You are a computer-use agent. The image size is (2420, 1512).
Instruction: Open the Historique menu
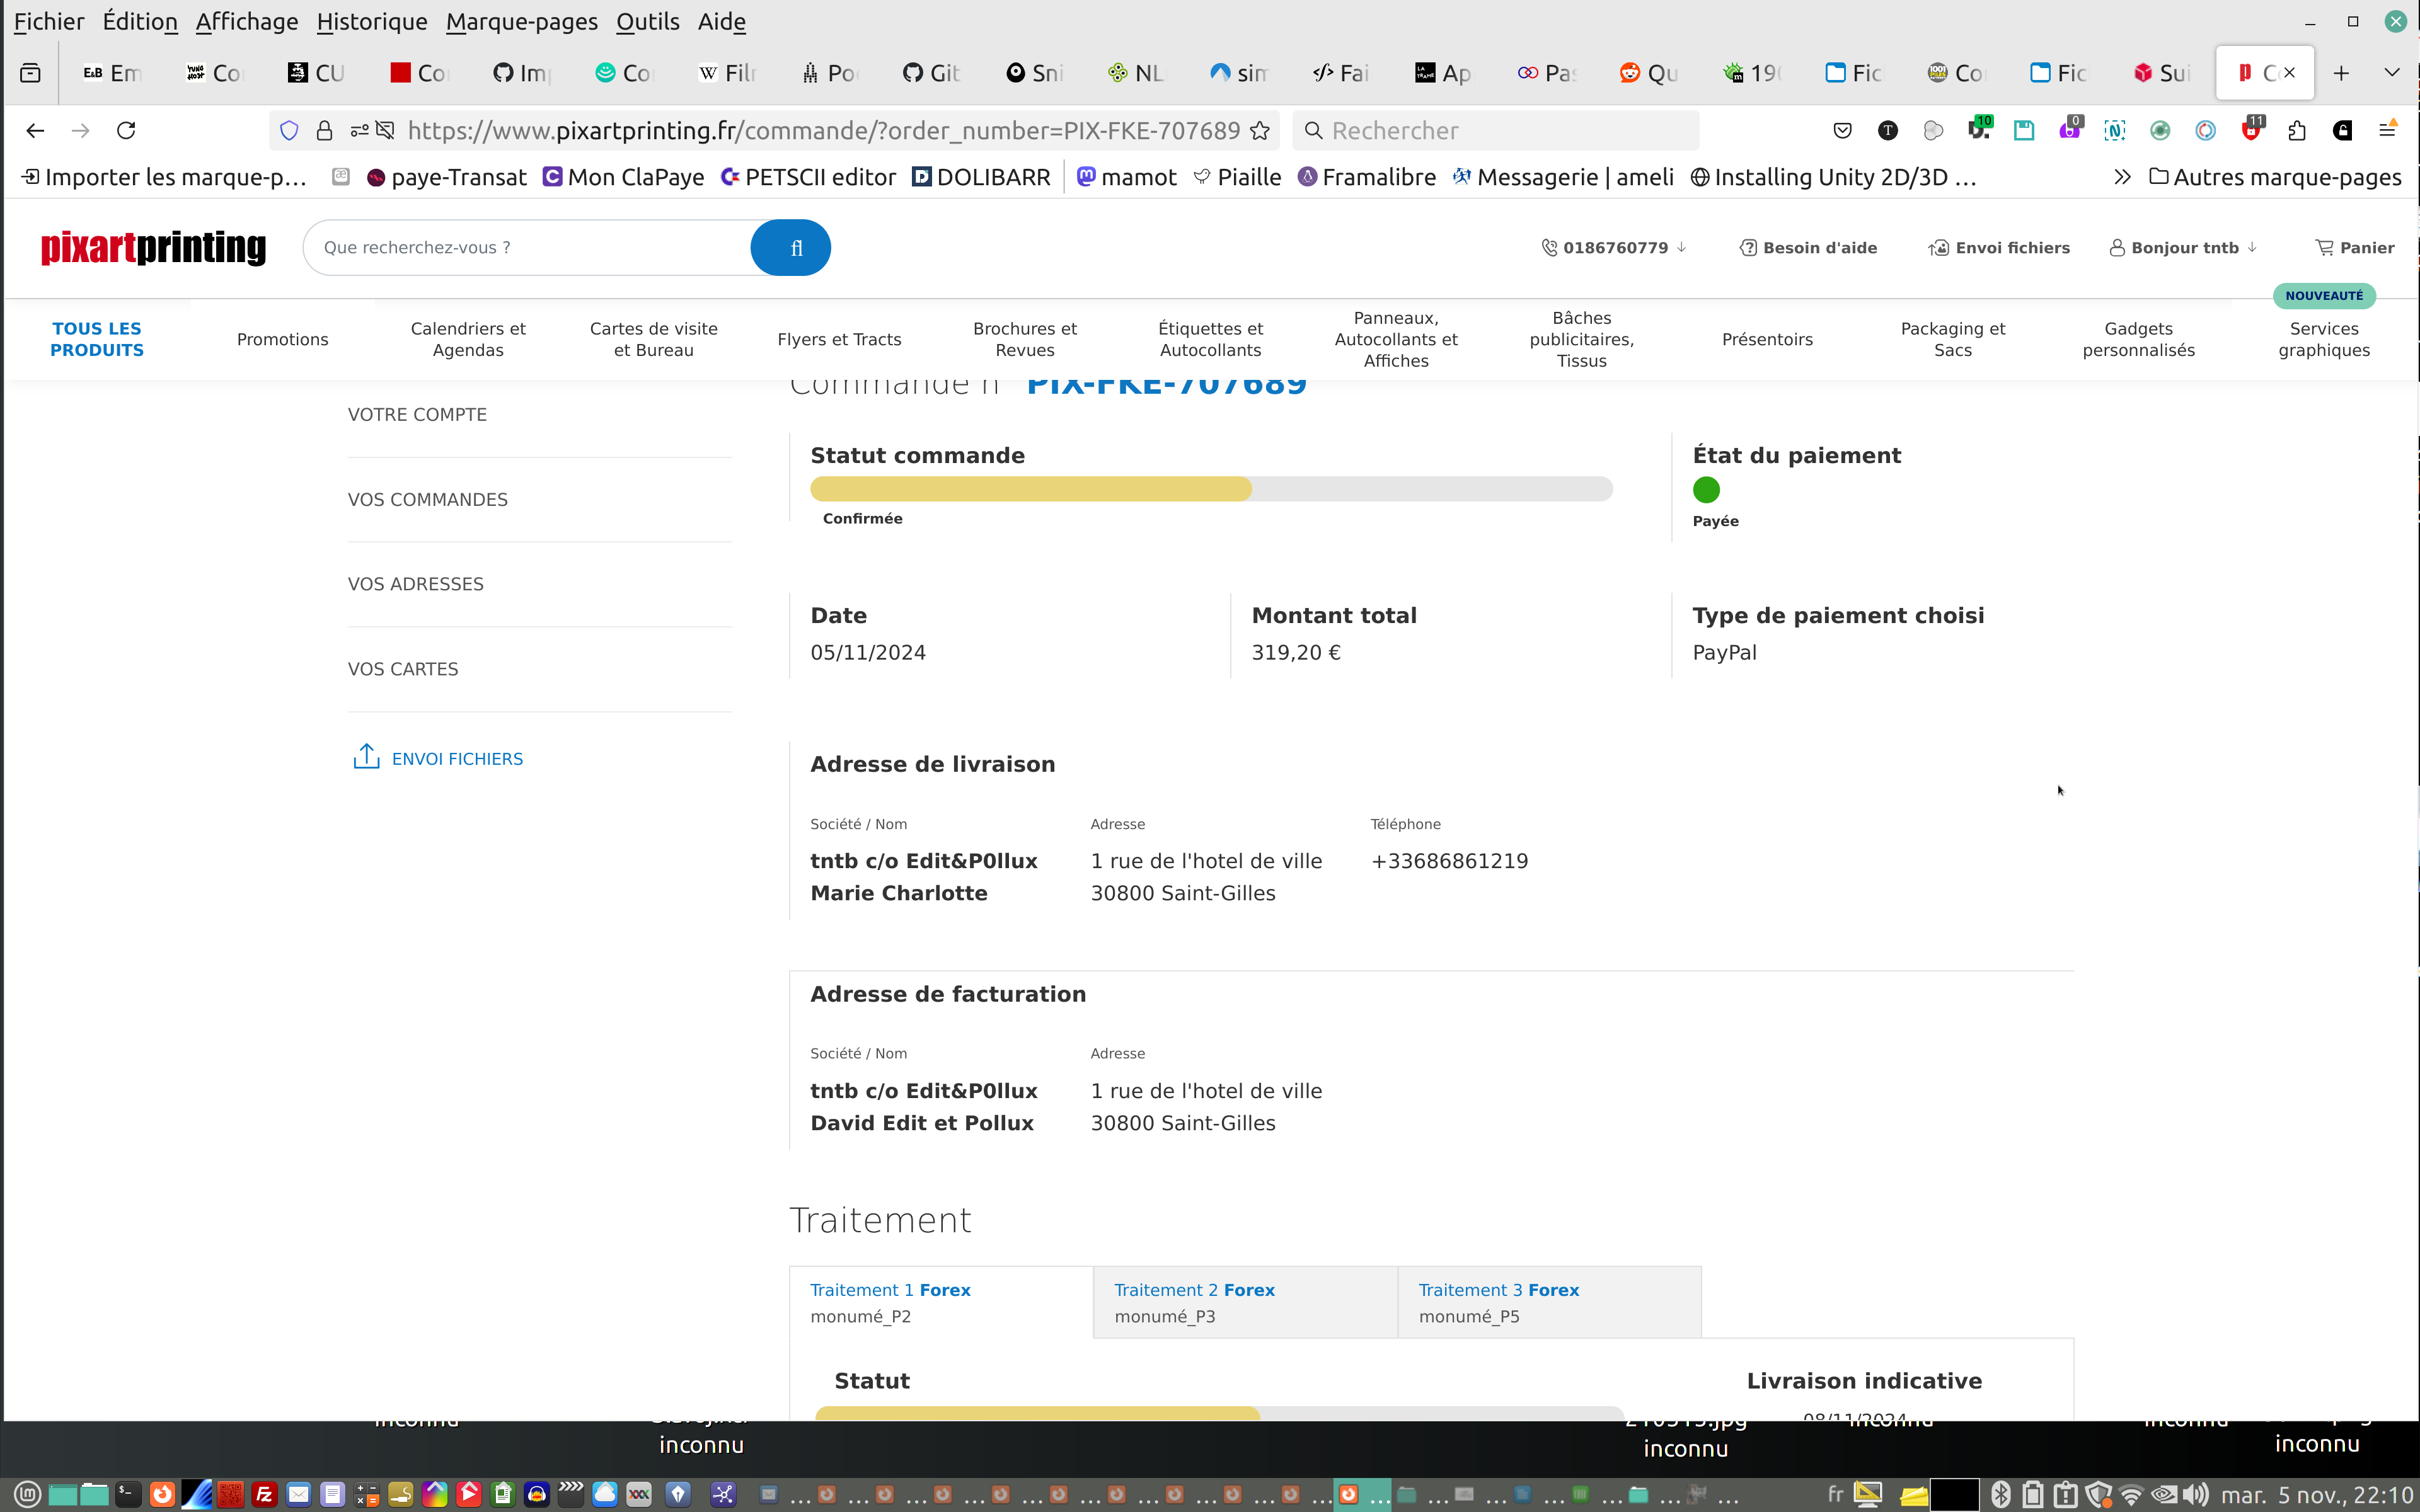371,21
